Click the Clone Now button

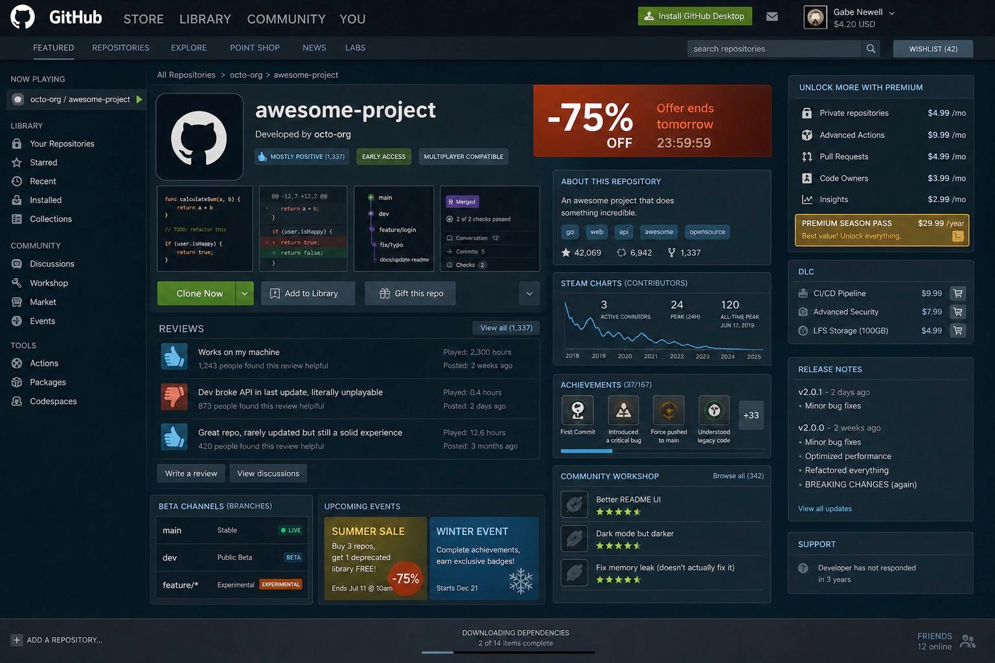point(196,293)
